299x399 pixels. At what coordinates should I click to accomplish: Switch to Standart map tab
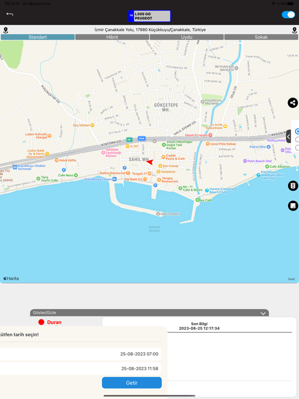click(x=37, y=37)
